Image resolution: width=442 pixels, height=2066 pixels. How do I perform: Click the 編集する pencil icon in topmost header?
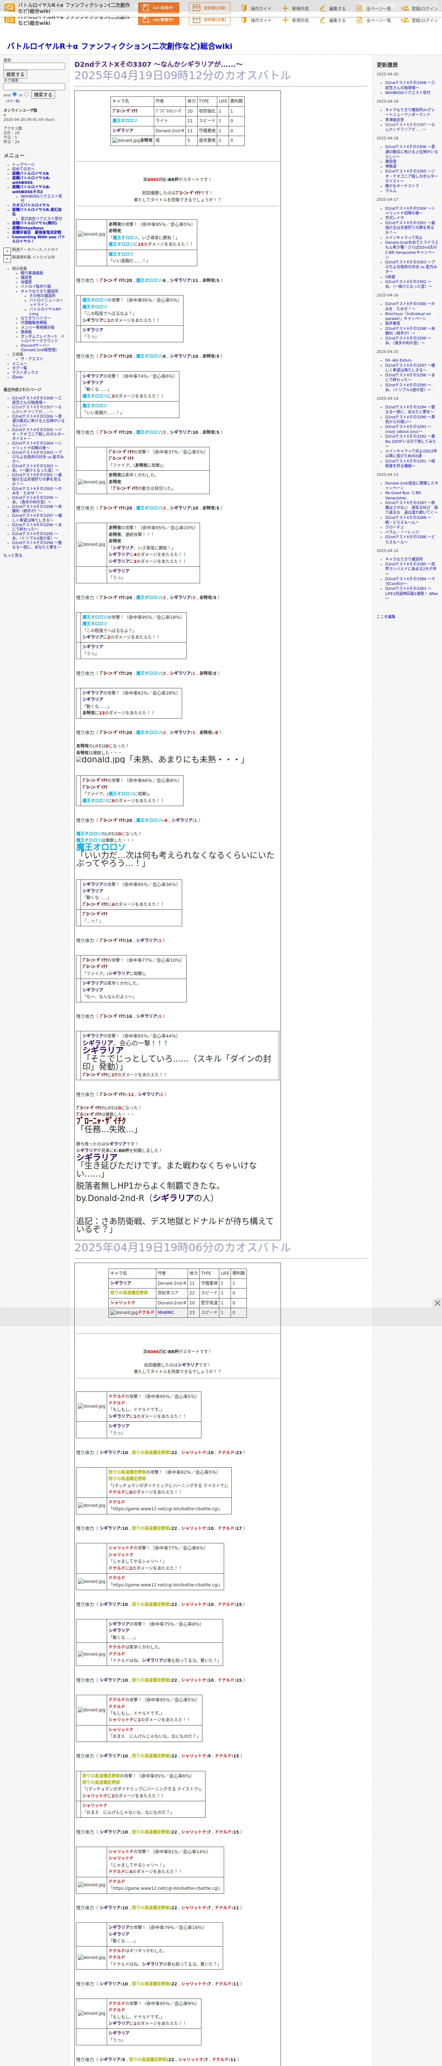tap(323, 8)
